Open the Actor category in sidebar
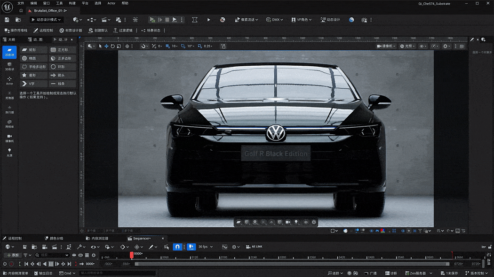This screenshot has width=494, height=277. [x=9, y=81]
